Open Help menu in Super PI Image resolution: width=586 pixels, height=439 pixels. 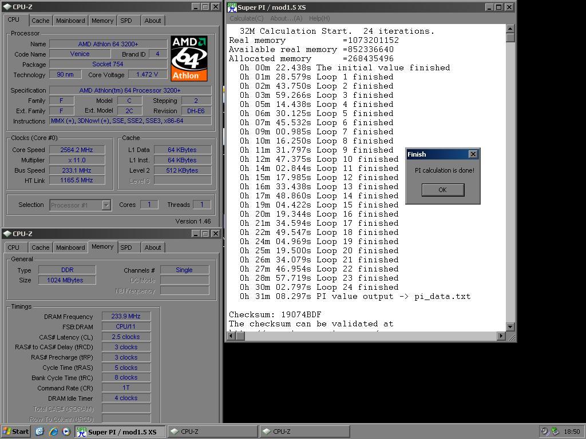[x=319, y=18]
